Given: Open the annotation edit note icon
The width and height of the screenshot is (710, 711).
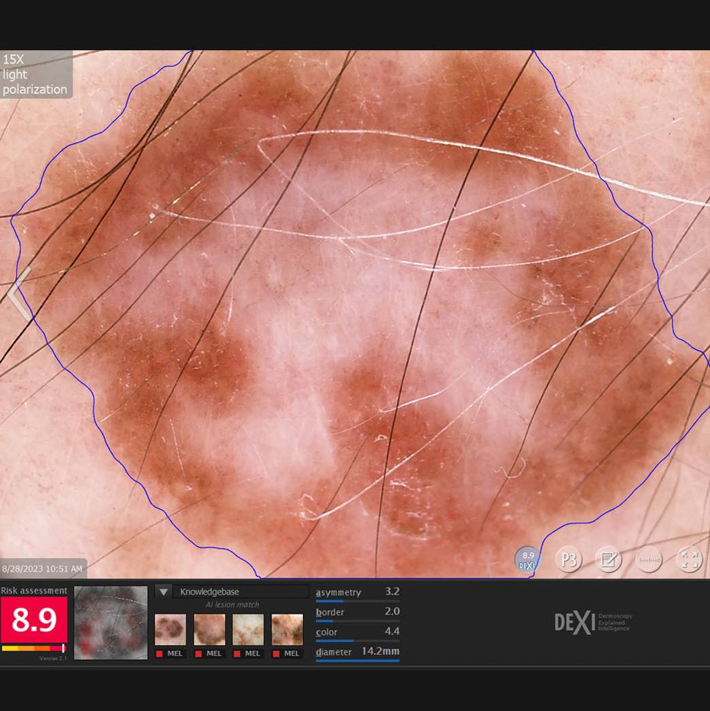Looking at the screenshot, I should click(x=609, y=559).
